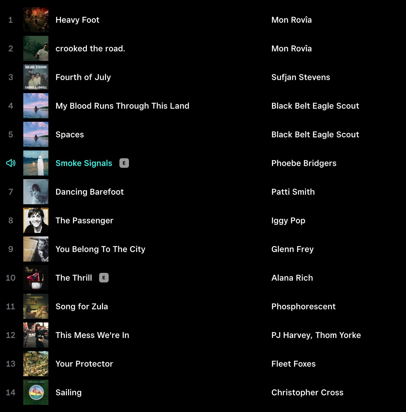The image size is (406, 412).
Task: Select My Blood Runs Through This Land
Action: 122,106
